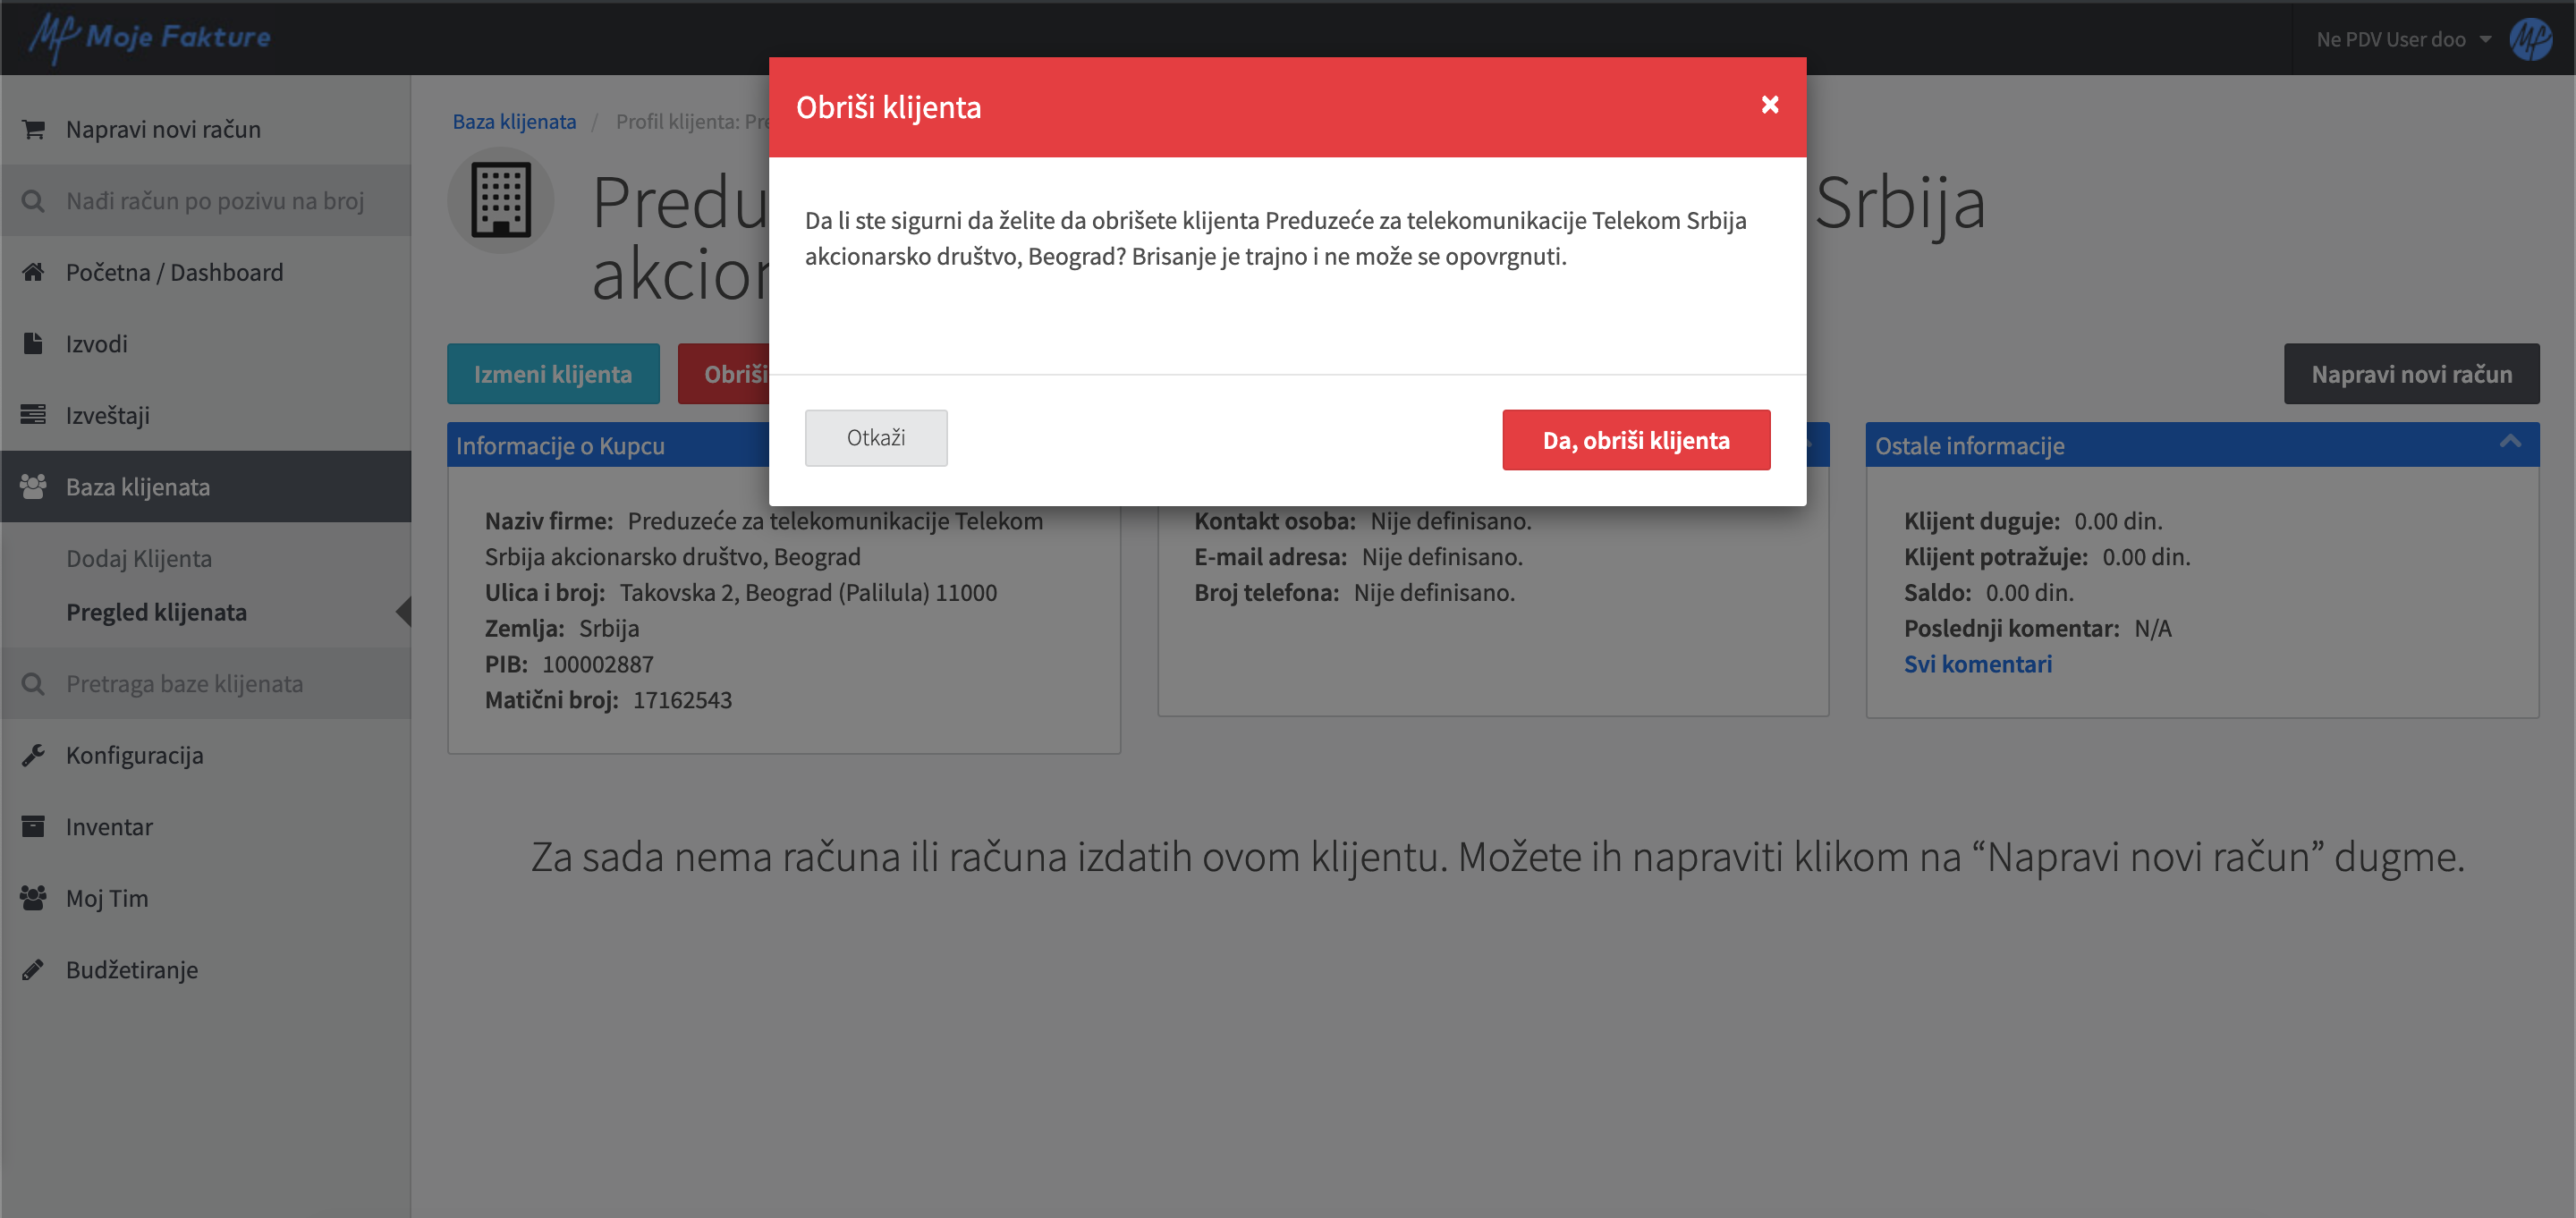The width and height of the screenshot is (2576, 1218).
Task: Click the archive box icon beside Inventar
Action: pyautogui.click(x=33, y=827)
